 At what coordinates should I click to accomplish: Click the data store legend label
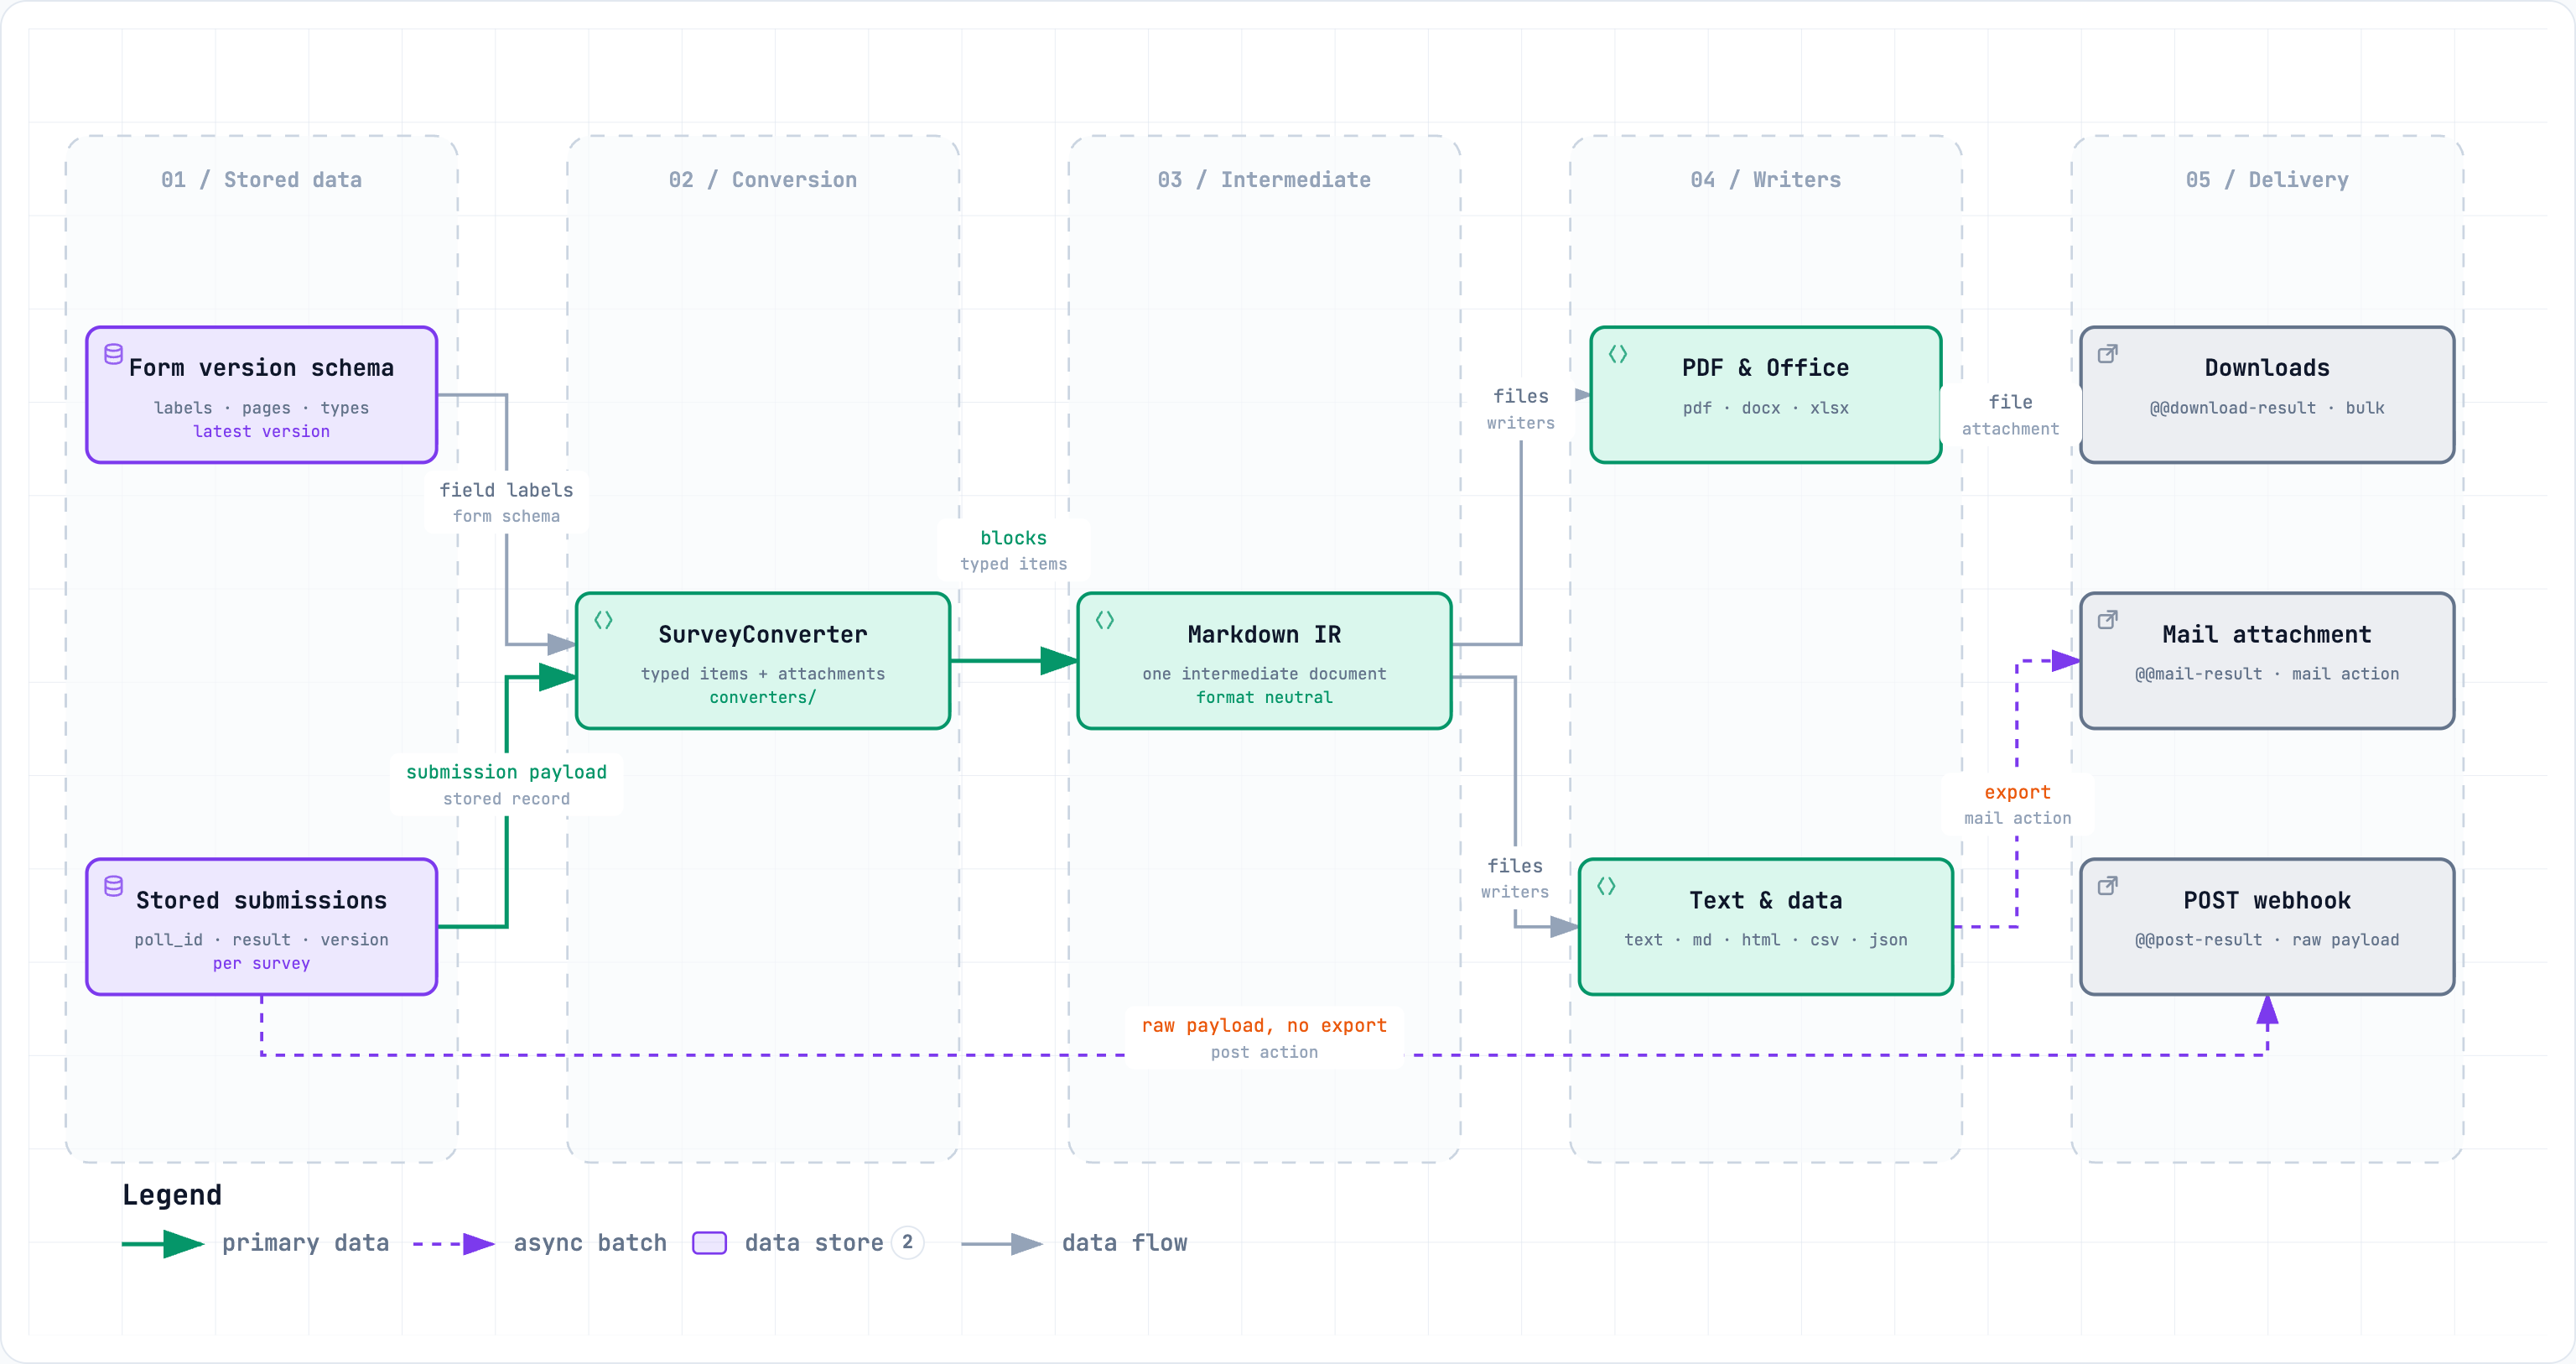[x=814, y=1244]
